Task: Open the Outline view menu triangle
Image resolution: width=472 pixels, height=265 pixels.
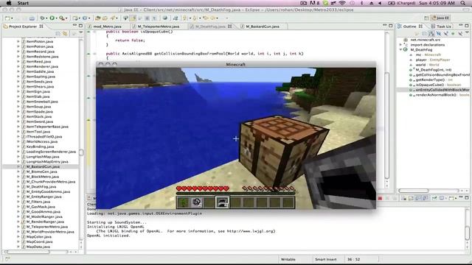Action: 467,32
